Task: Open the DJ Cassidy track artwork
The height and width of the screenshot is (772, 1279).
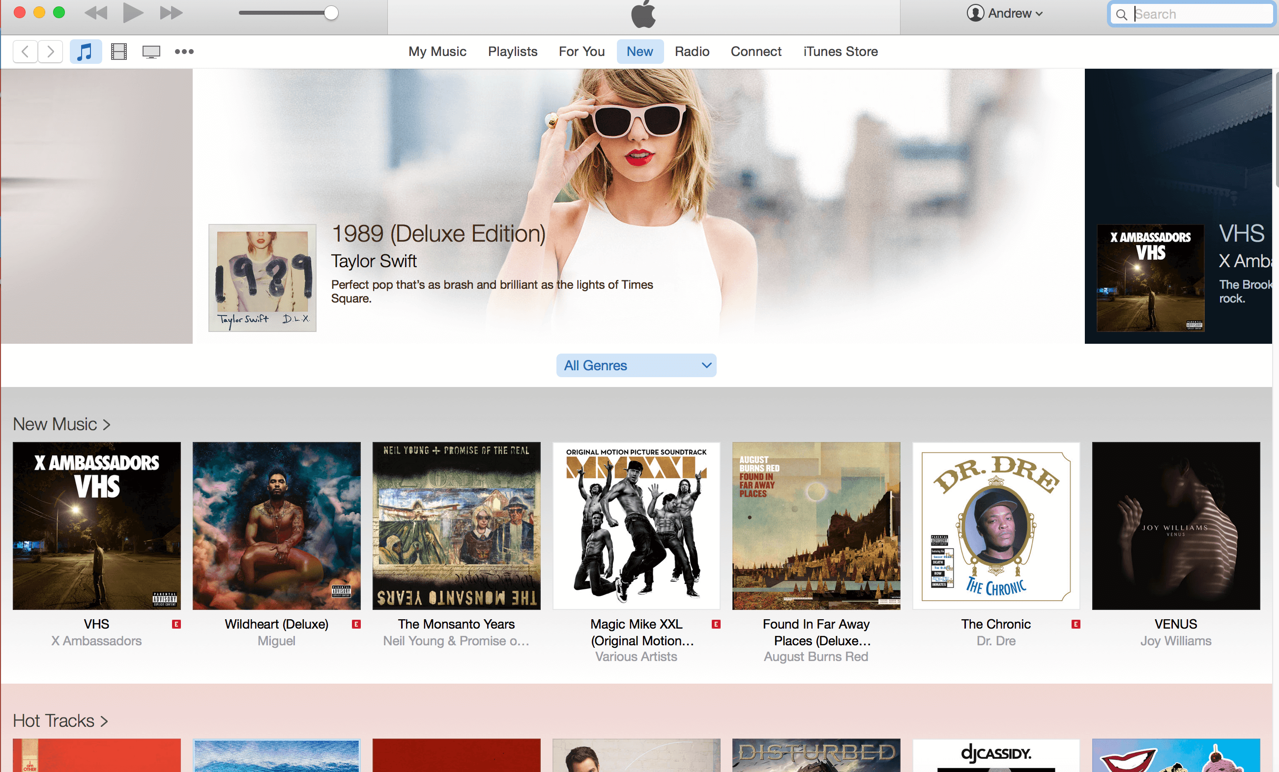Action: pos(995,755)
